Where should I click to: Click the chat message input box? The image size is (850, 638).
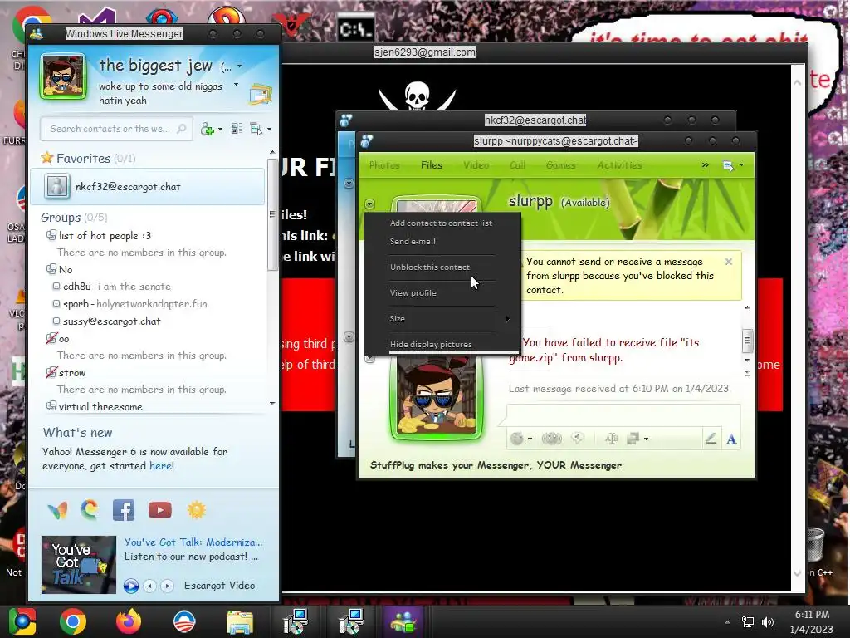point(623,416)
